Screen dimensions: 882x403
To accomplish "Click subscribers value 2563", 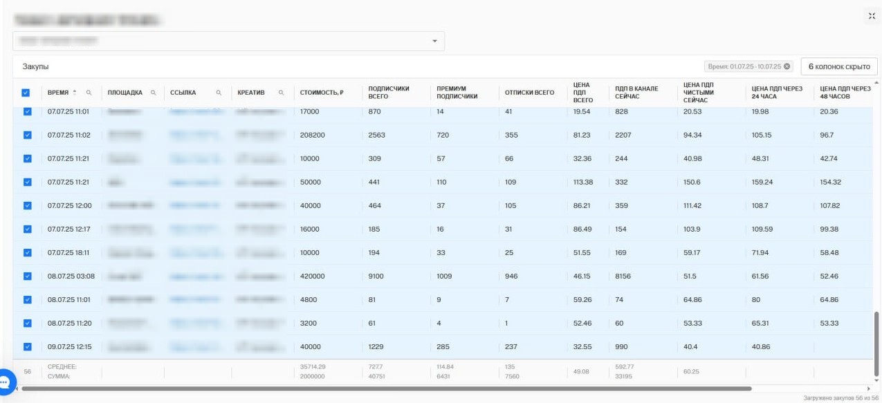I will pos(376,135).
